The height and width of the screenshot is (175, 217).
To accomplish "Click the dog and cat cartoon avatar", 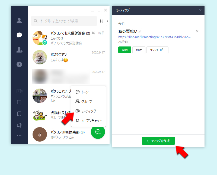I will tap(40, 38).
